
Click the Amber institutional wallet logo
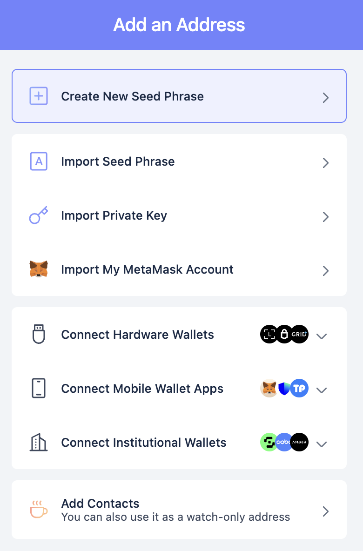click(299, 442)
